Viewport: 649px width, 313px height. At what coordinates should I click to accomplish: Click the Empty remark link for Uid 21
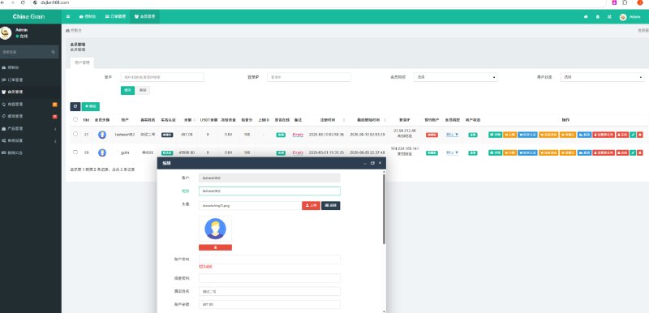click(298, 135)
